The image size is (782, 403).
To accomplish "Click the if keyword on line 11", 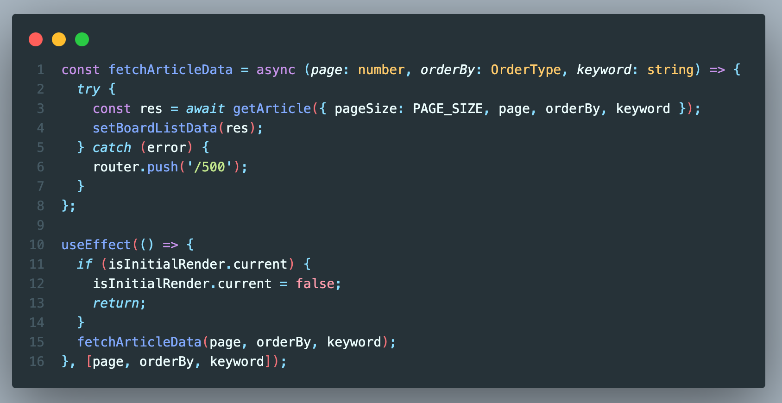I will coord(85,264).
